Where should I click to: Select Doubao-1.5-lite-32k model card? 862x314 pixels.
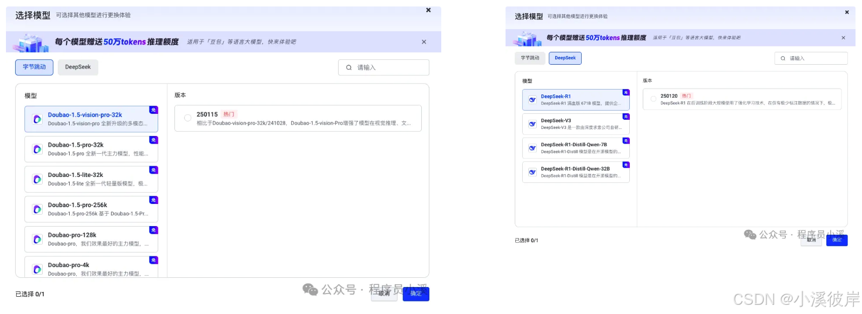[91, 180]
